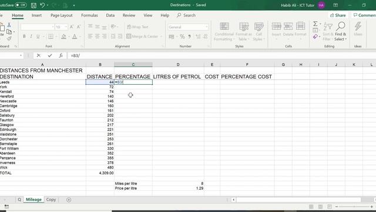Screen dimensions: 376x212
Task: Click Increase Font Size icon
Action: click(x=72, y=27)
